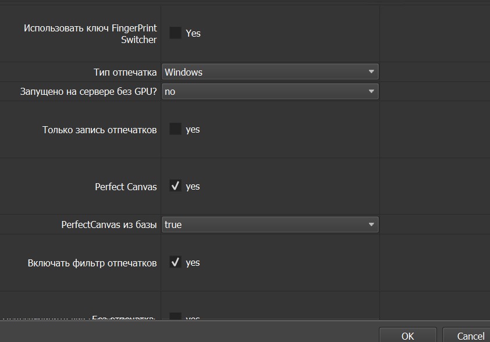The image size is (490, 342).
Task: Open the PerfectCanvas из базы dropdown
Action: click(269, 225)
